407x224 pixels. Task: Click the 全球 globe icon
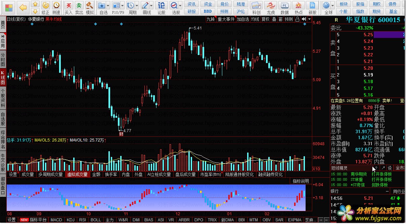click(x=326, y=5)
